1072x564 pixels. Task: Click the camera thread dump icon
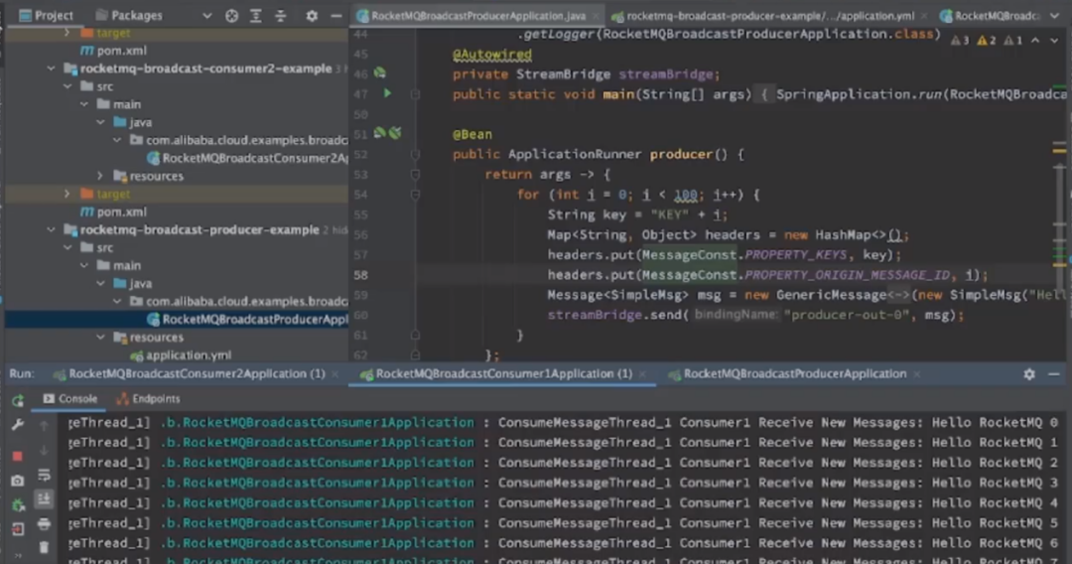point(18,482)
